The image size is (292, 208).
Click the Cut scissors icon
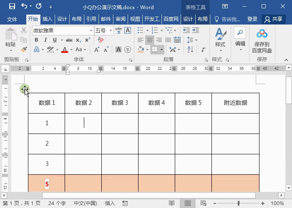24,30
